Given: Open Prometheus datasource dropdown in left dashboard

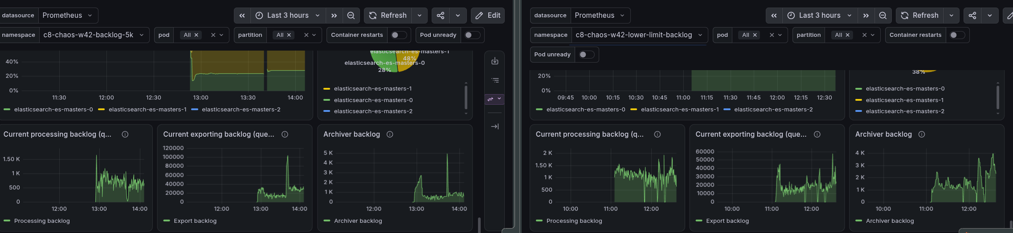Looking at the screenshot, I should click(x=68, y=16).
